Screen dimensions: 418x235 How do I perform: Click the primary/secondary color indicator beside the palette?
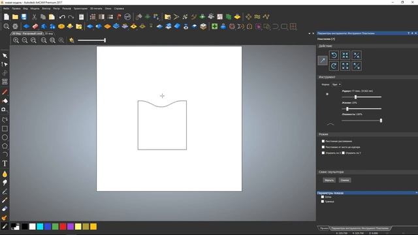(15, 227)
